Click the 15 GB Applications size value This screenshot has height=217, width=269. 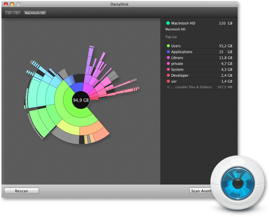pos(226,52)
